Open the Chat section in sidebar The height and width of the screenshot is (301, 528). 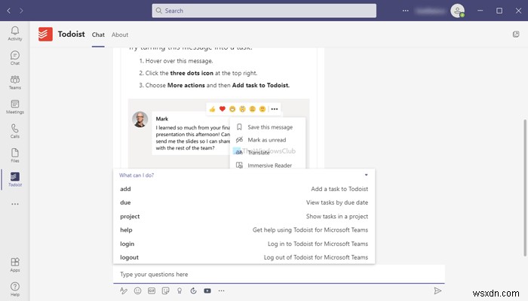point(15,58)
